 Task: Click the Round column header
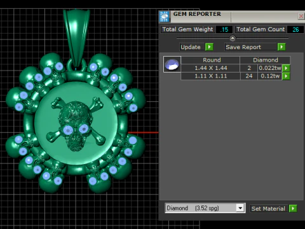tap(210, 60)
